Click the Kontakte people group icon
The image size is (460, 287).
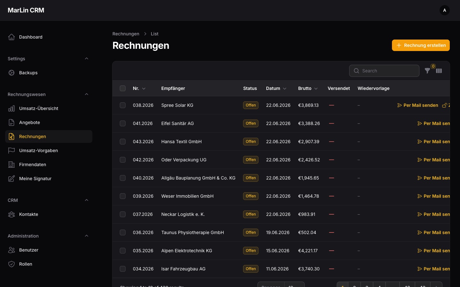pyautogui.click(x=11, y=214)
